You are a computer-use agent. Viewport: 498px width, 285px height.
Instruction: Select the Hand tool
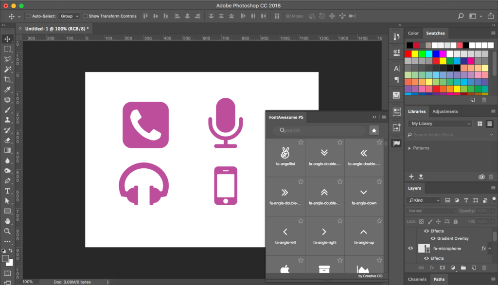[x=7, y=221]
